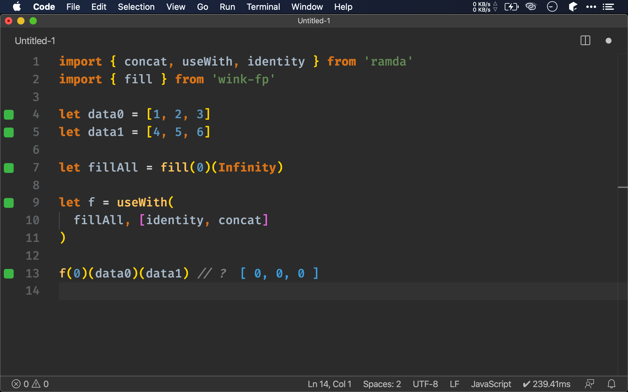Image resolution: width=628 pixels, height=392 pixels.
Task: Click line number 3 in the gutter
Action: click(x=36, y=97)
